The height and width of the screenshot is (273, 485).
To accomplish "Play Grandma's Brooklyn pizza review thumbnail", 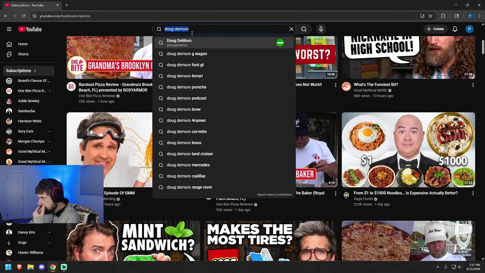I will click(x=110, y=57).
